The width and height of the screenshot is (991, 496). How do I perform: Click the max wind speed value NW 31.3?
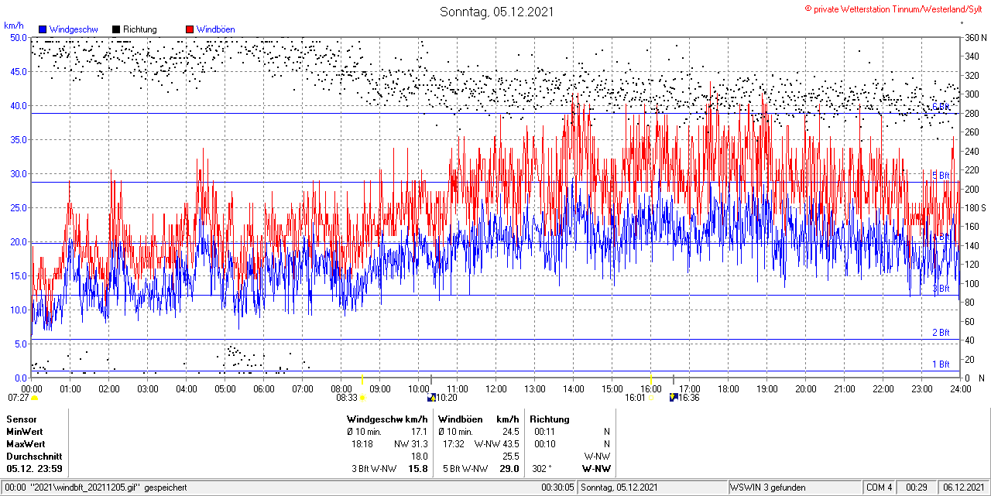coord(411,443)
